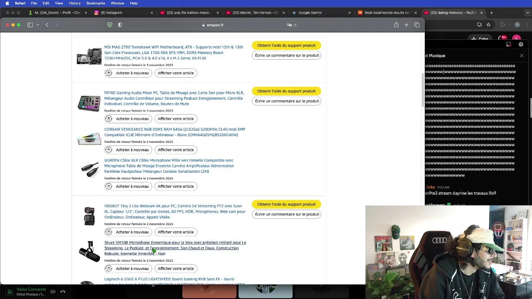The width and height of the screenshot is (532, 299).
Task: Click the translate icon in address bar
Action: click(x=289, y=25)
